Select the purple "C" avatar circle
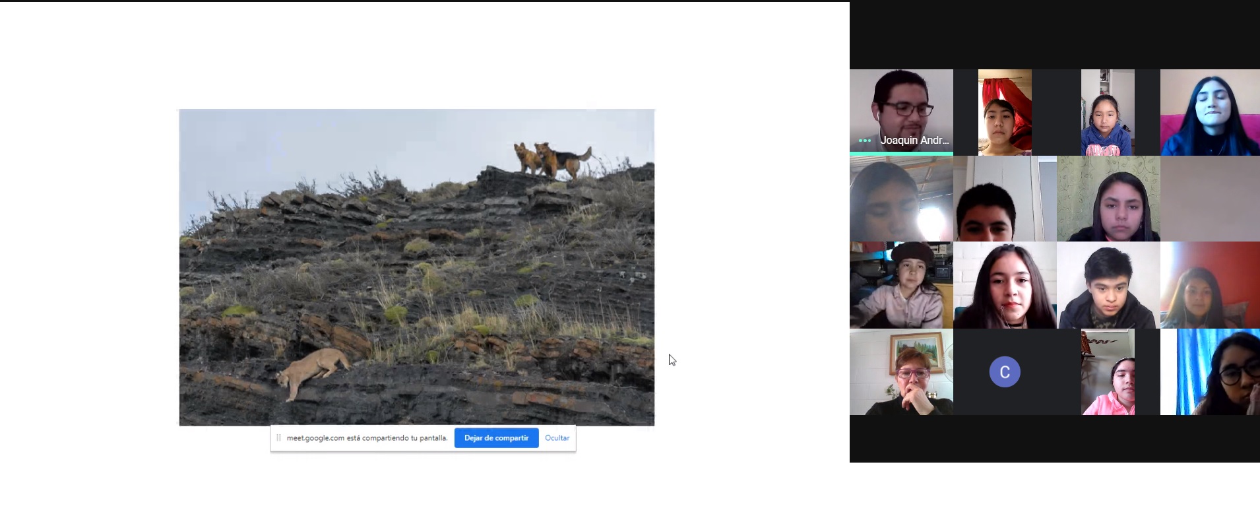 tap(1004, 372)
